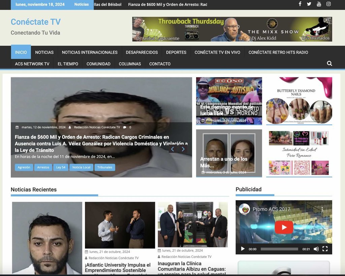
Task: Open the clinic inauguration group photo thumbnail
Action: (x=193, y=225)
